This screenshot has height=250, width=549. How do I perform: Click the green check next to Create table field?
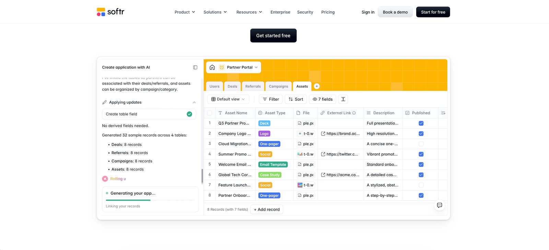[189, 114]
